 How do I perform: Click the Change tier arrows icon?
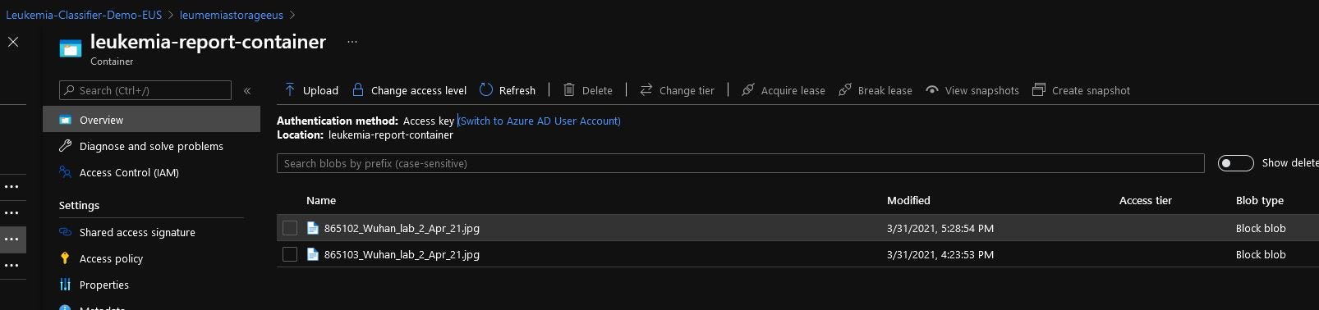pyautogui.click(x=646, y=89)
